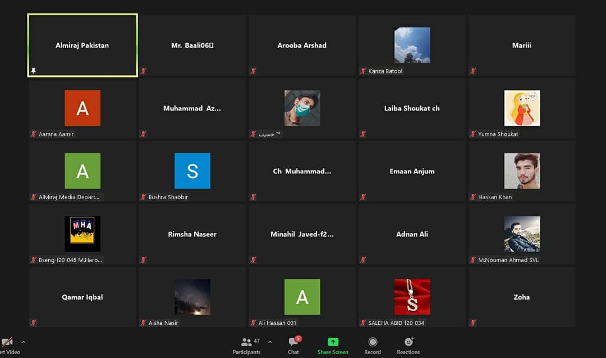Select the Ali Hassan 001 green A avatar
The width and height of the screenshot is (606, 358).
pyautogui.click(x=302, y=297)
